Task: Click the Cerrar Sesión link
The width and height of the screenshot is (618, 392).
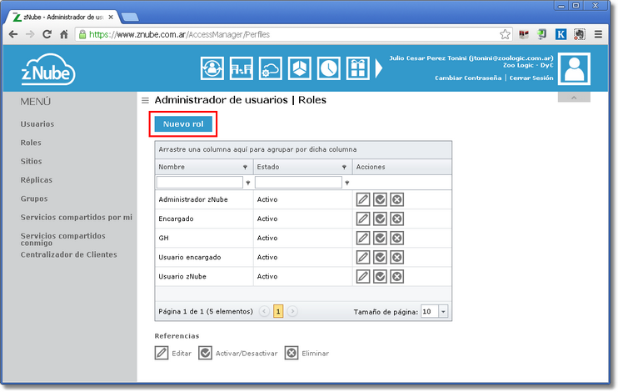Action: coord(531,78)
